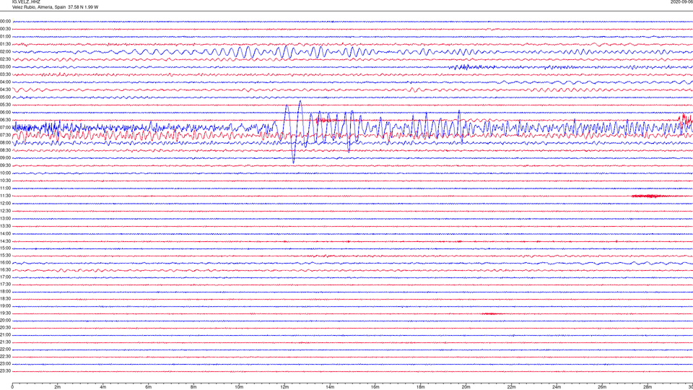Screen dimensions: 693x390
Task: Select the 07:00 trace time label
Action: tap(6, 128)
